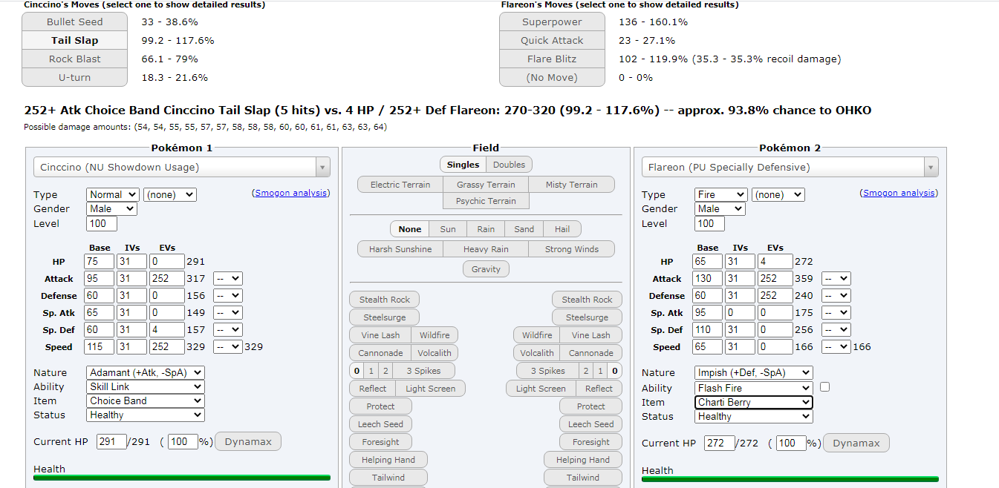This screenshot has width=999, height=488.
Task: Enable Grassy Terrain
Action: (x=486, y=185)
